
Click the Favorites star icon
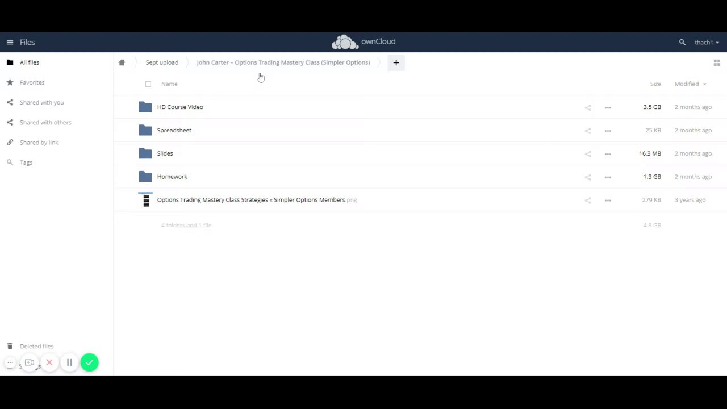point(10,82)
